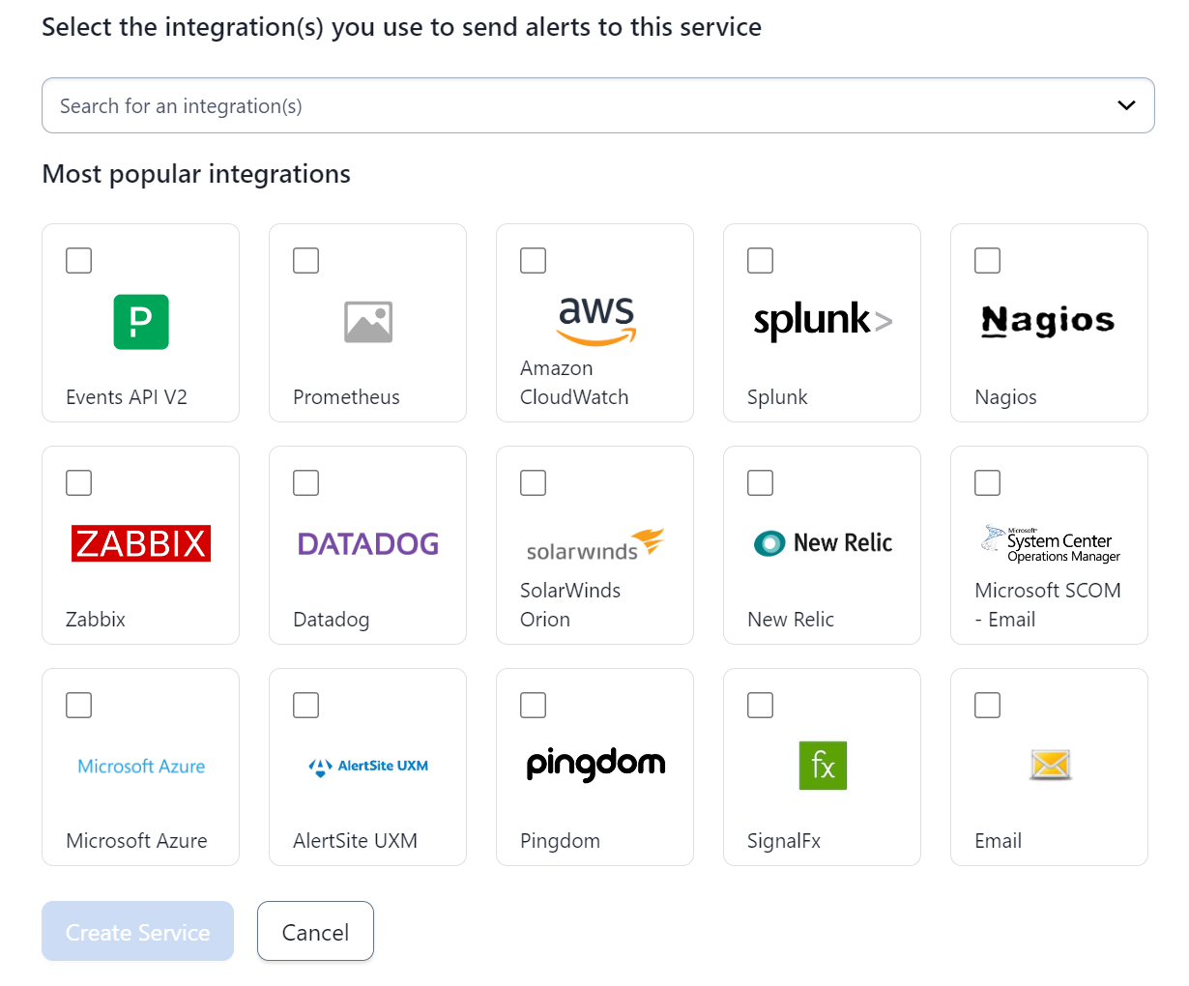Click the Pingdom label below the logo
The height and width of the screenshot is (986, 1189).
(x=560, y=841)
